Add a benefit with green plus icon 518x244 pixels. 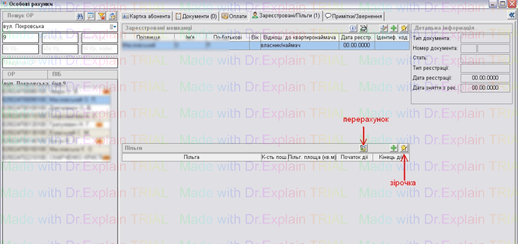coord(393,148)
